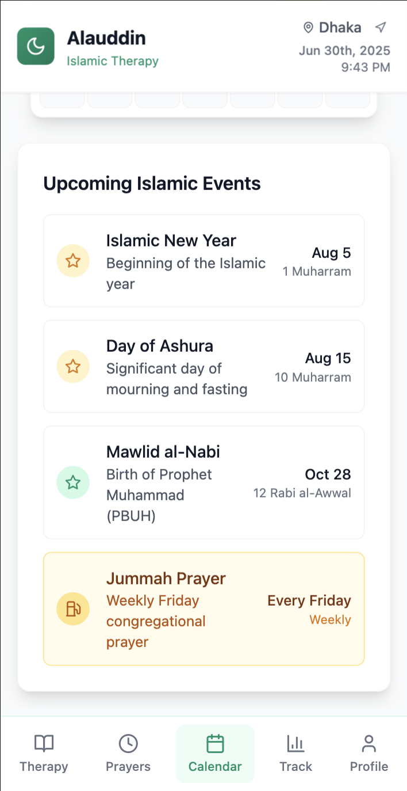Open the Mawlid al-Nabi event title
407x791 pixels.
(x=163, y=452)
